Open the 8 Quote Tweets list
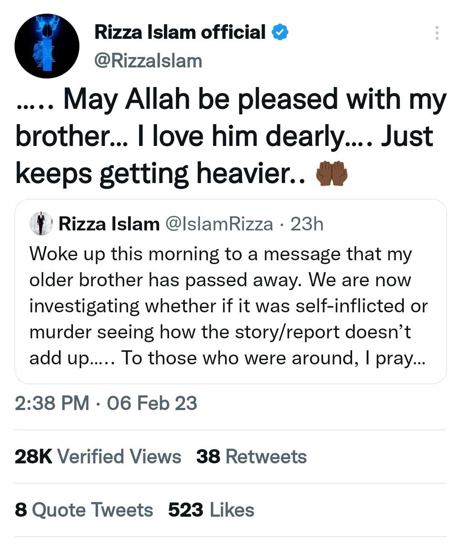461x544 pixels. (84, 510)
